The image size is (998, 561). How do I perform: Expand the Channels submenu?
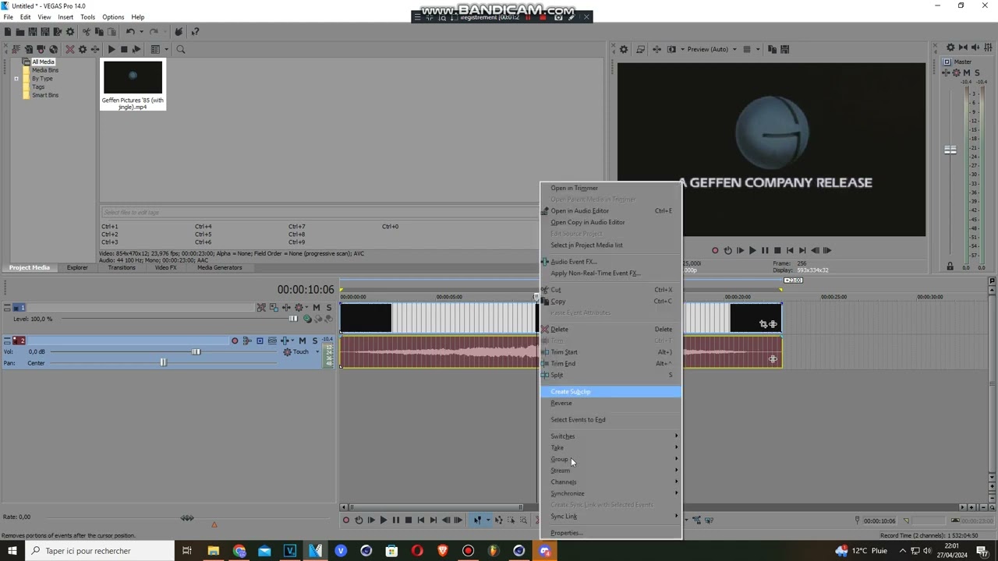point(610,482)
